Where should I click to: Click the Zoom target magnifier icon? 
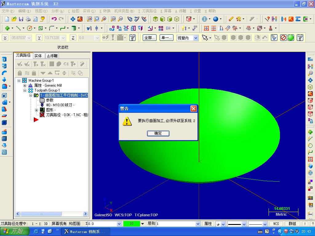tap(97, 19)
